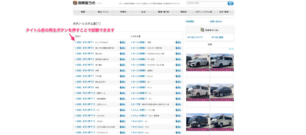Image resolution: width=306 pixels, height=135 pixels.
Task: Click the 効果音を検索 search field
Action: coord(206,3)
